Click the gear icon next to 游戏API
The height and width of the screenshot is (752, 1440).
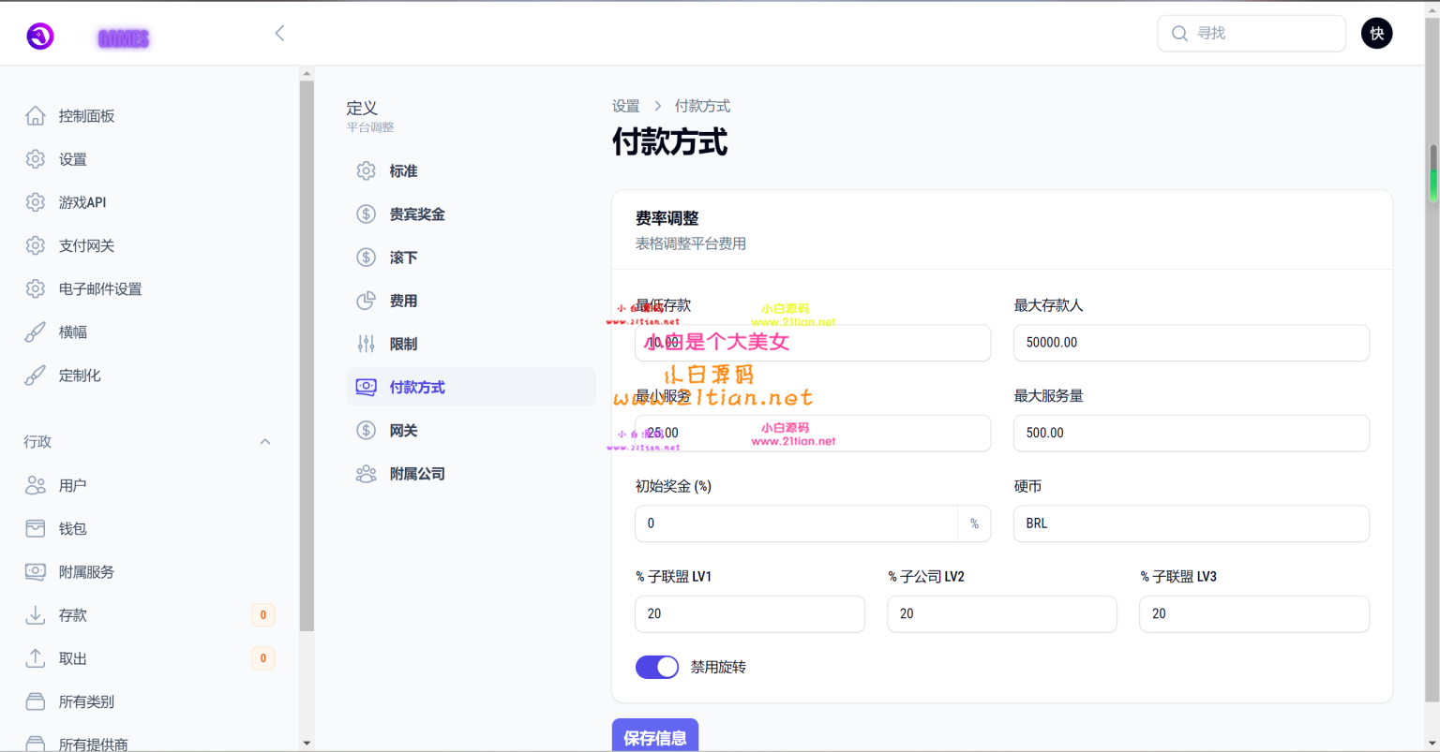(x=36, y=202)
